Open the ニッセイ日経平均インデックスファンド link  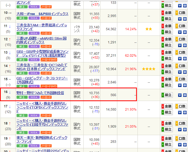coord(42,125)
